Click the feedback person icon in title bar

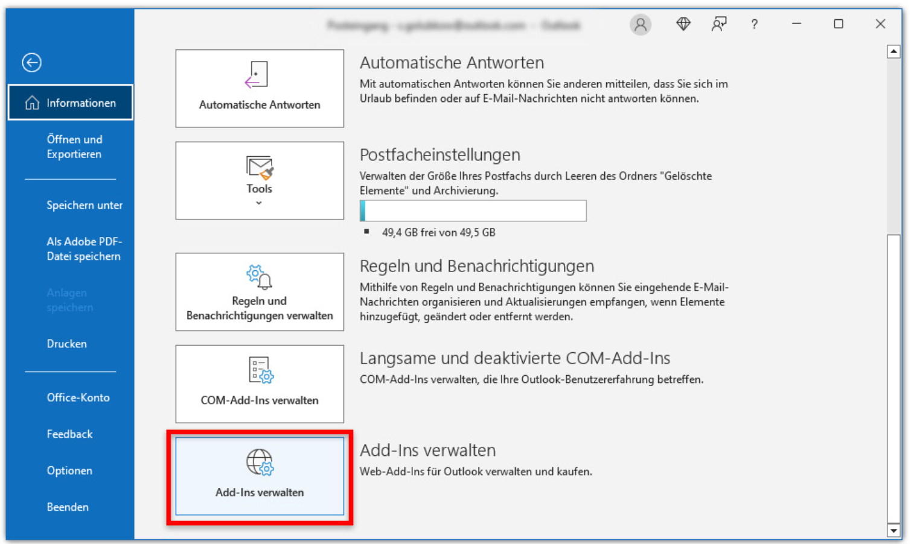[718, 24]
